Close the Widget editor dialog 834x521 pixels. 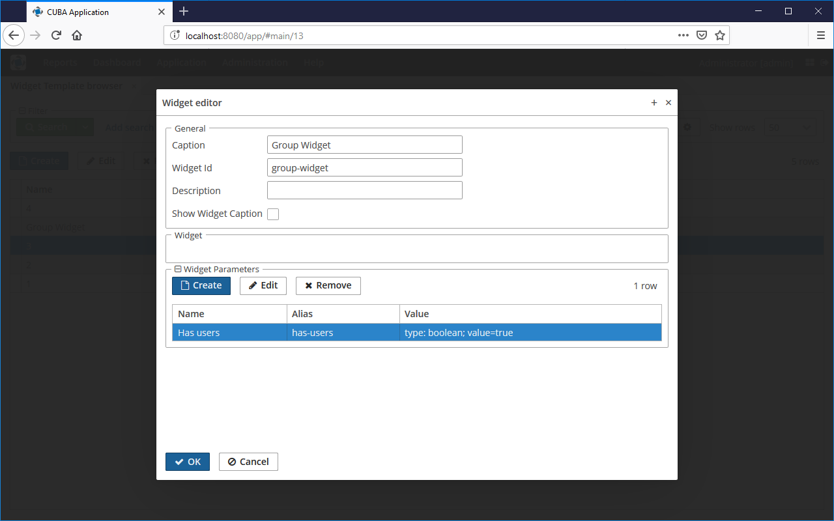click(669, 103)
